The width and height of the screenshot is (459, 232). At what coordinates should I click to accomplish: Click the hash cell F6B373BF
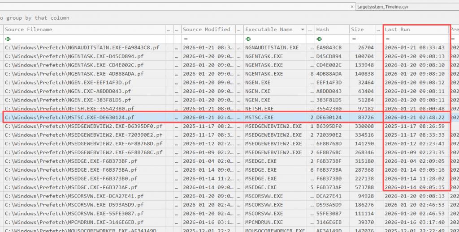[x=329, y=161]
